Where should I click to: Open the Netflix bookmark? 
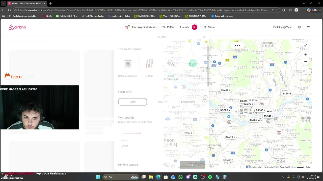(x=47, y=16)
